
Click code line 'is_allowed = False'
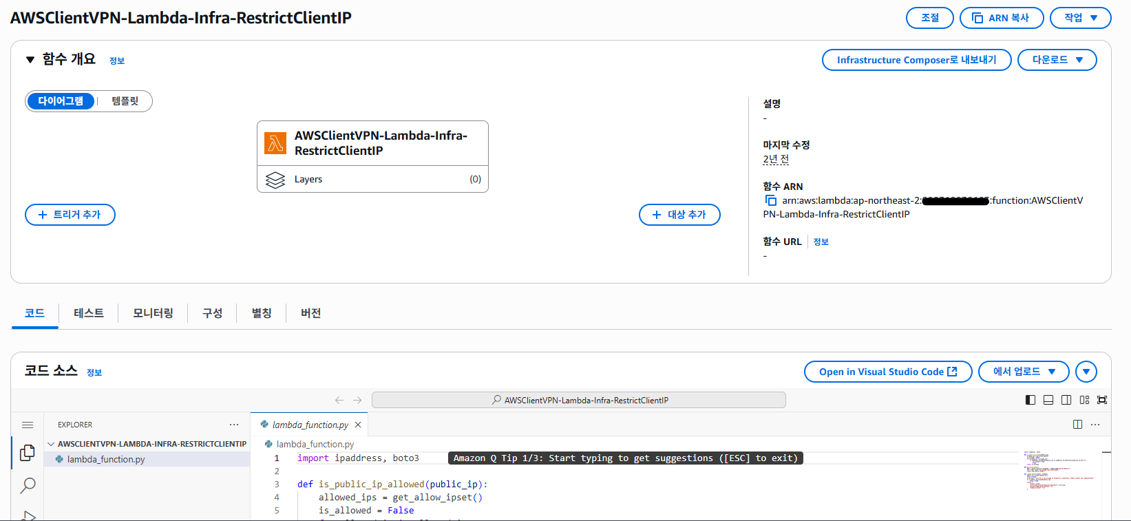tap(366, 510)
